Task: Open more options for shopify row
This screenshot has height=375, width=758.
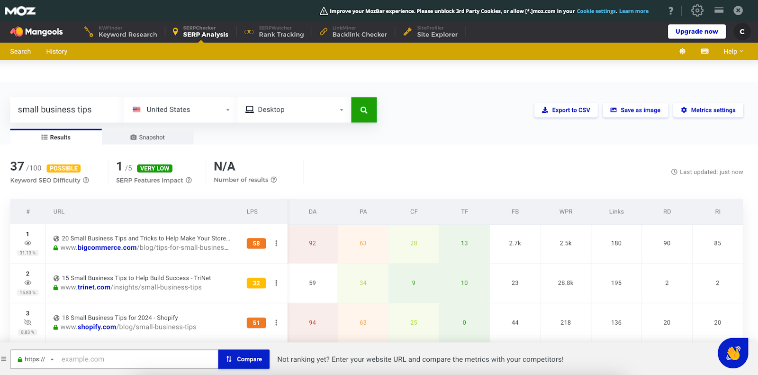Action: pos(276,323)
